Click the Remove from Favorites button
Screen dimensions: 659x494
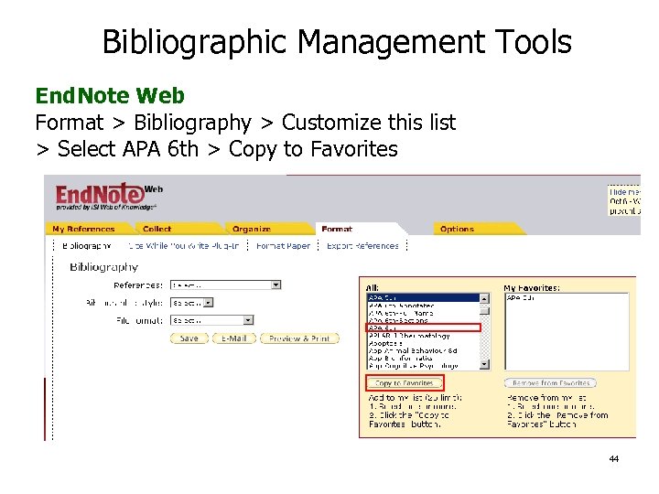[x=550, y=383]
